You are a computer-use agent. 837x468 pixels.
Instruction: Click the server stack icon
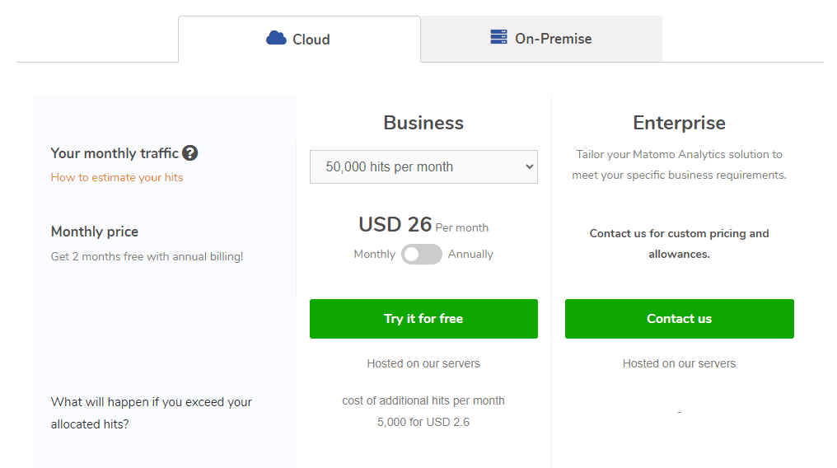pos(498,38)
